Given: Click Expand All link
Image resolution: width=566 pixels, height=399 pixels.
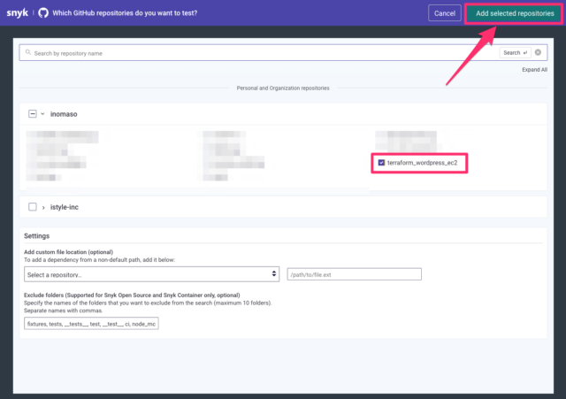Looking at the screenshot, I should click(534, 70).
